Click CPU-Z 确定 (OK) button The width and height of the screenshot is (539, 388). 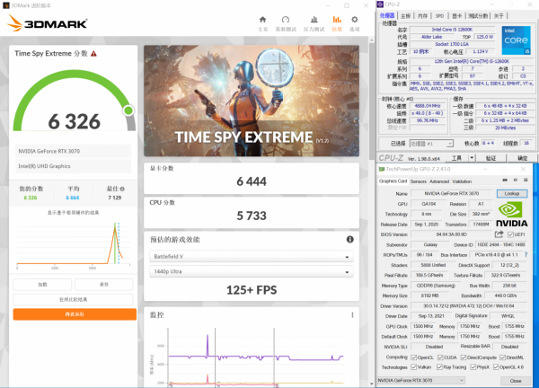pyautogui.click(x=522, y=158)
